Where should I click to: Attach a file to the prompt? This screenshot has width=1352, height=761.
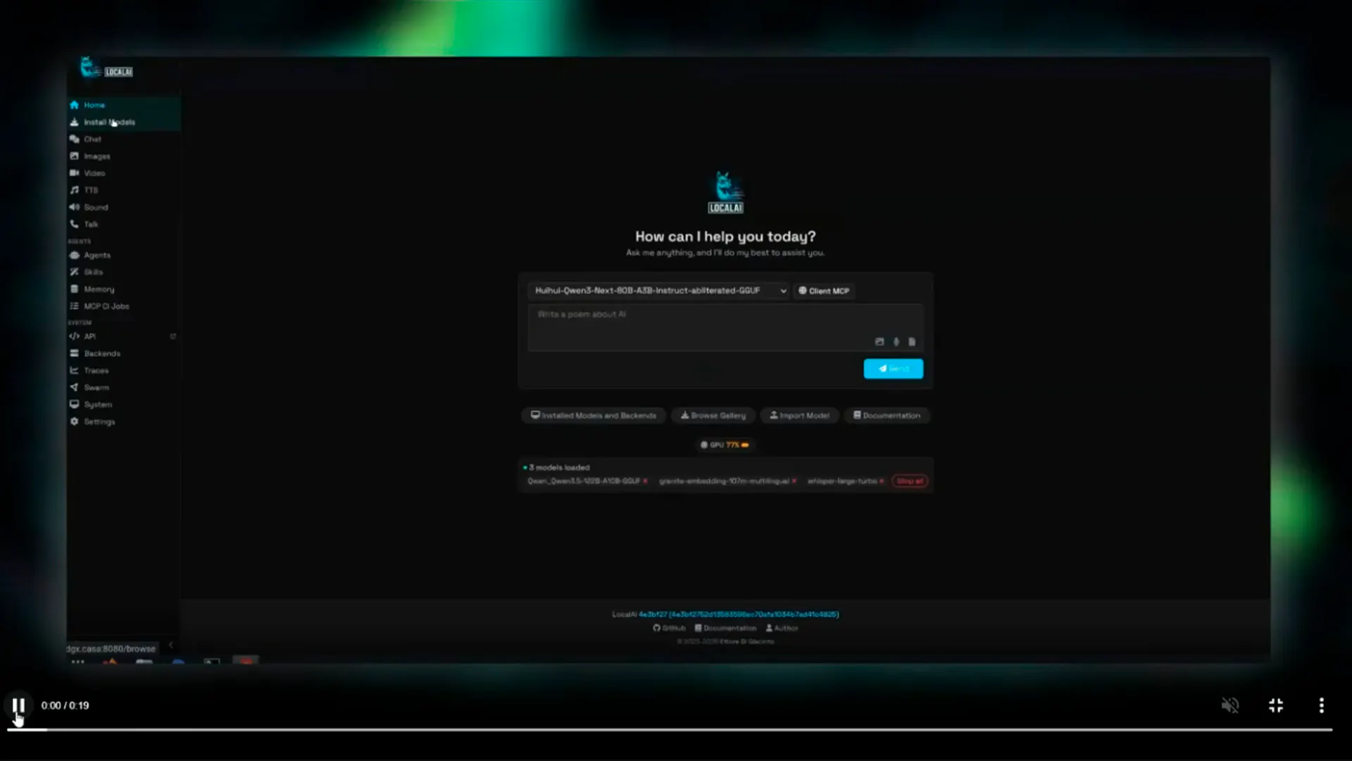pos(912,342)
